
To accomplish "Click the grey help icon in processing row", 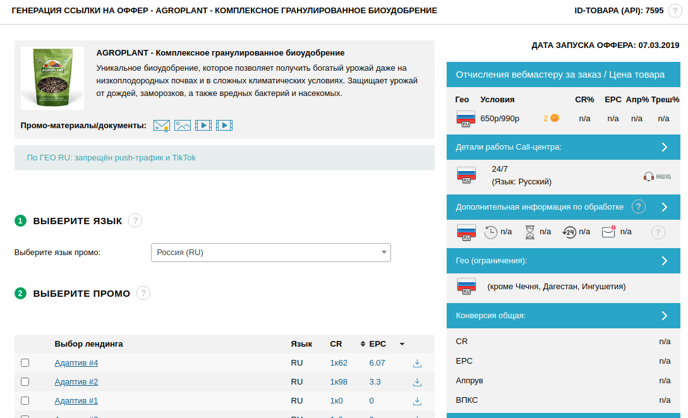I will tap(658, 232).
